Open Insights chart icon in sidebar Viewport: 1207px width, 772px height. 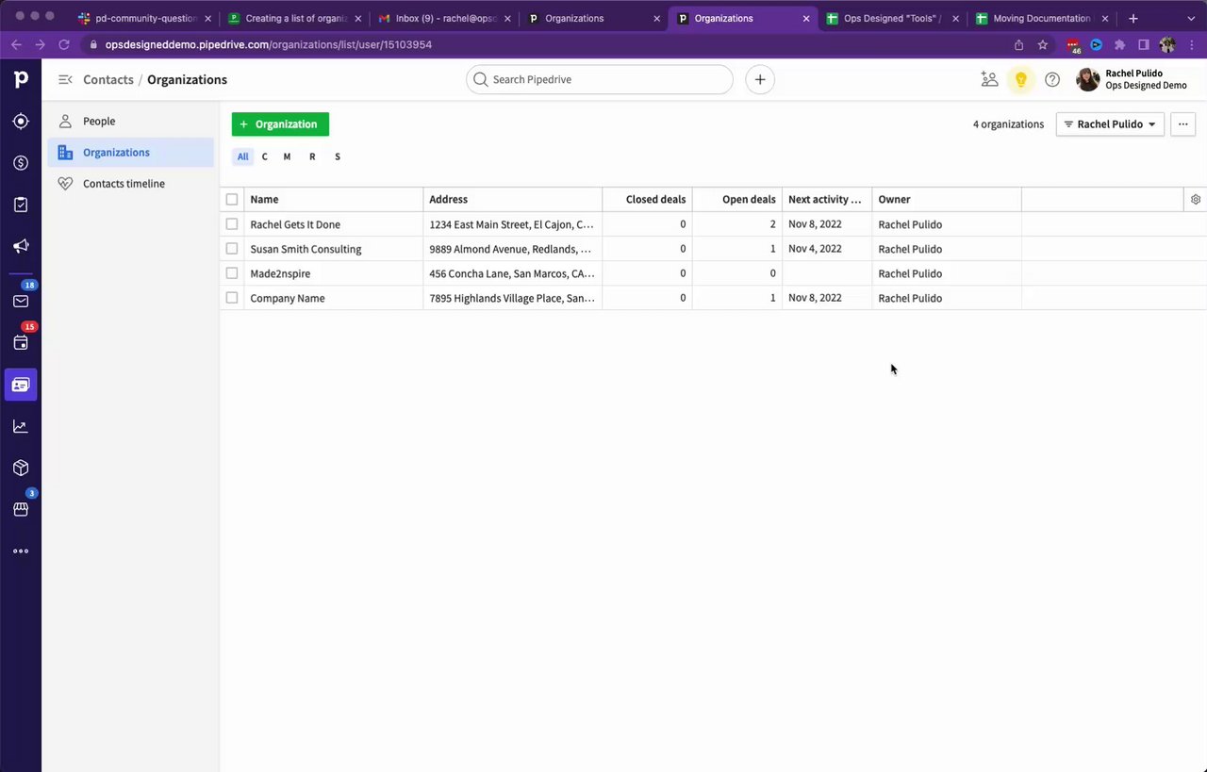click(21, 426)
